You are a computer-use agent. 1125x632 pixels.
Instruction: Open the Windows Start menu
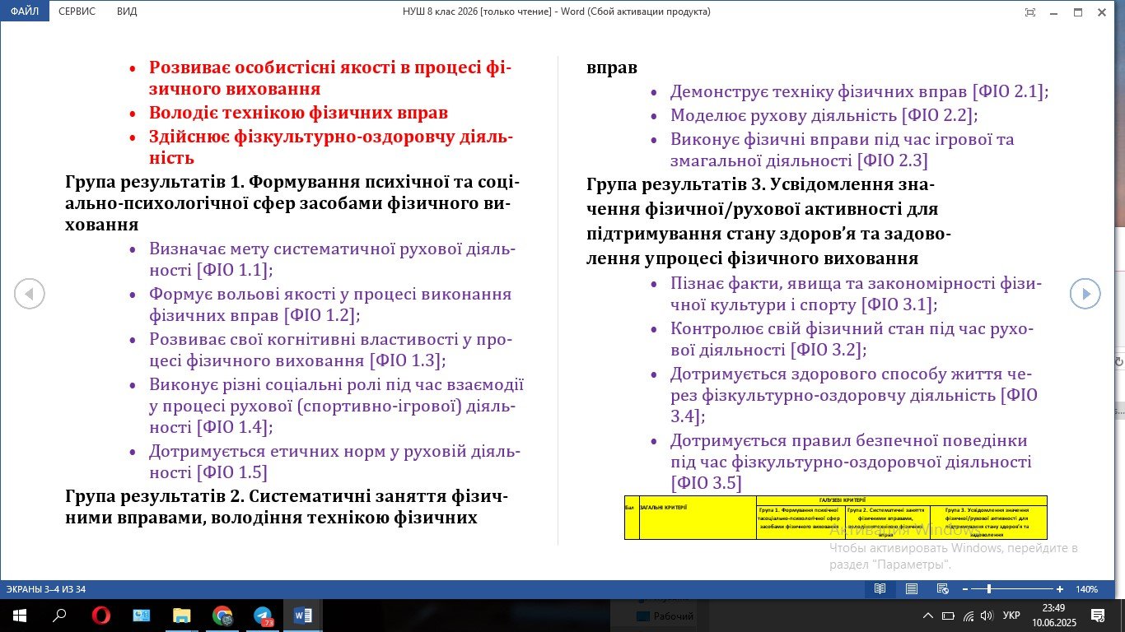click(x=18, y=616)
